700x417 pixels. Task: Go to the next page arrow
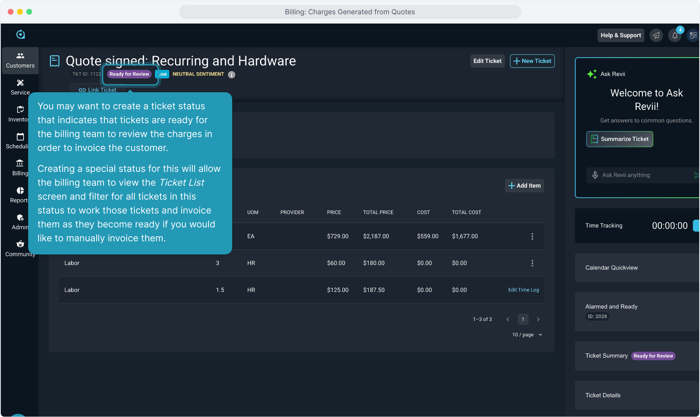coord(538,319)
